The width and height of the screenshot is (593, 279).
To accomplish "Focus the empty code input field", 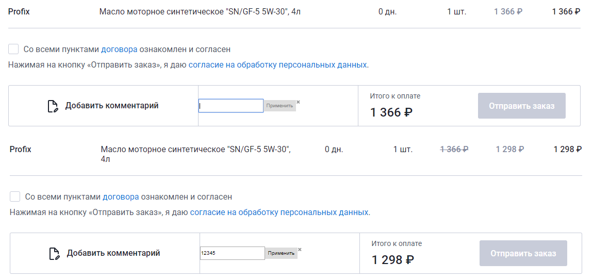I will coord(230,106).
